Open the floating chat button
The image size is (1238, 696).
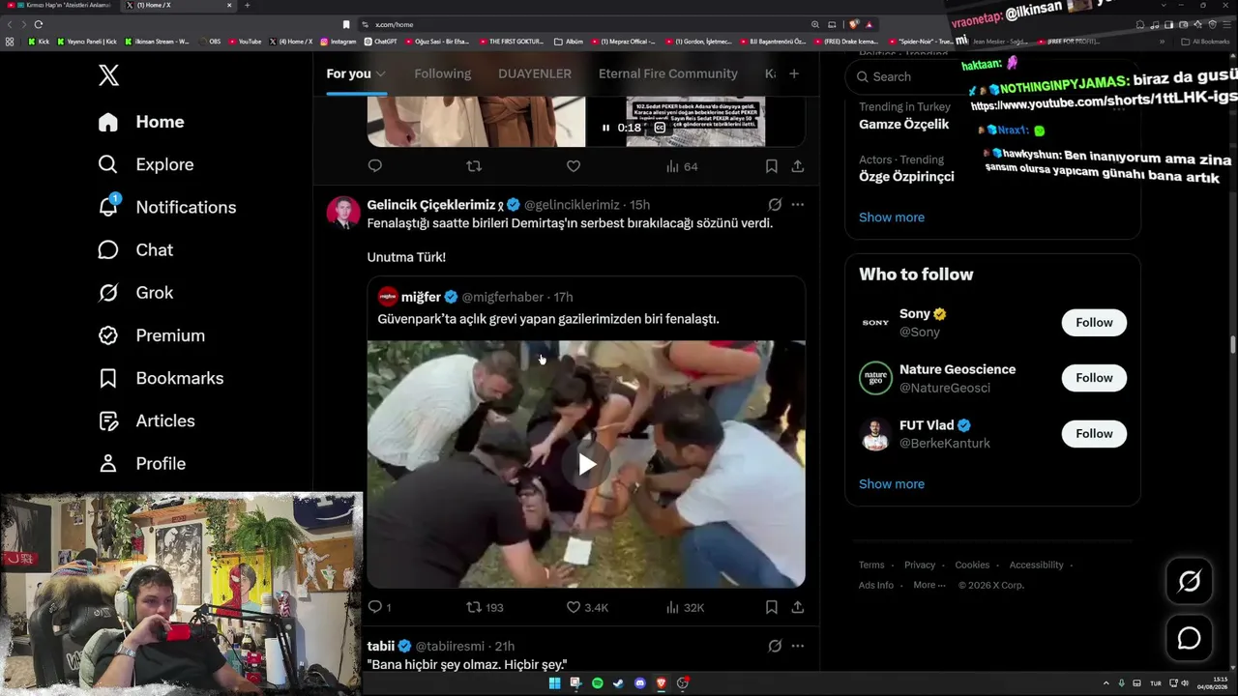(x=1189, y=638)
